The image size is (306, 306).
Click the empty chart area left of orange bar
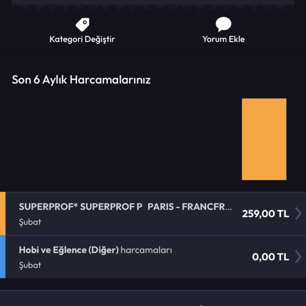(x=120, y=139)
